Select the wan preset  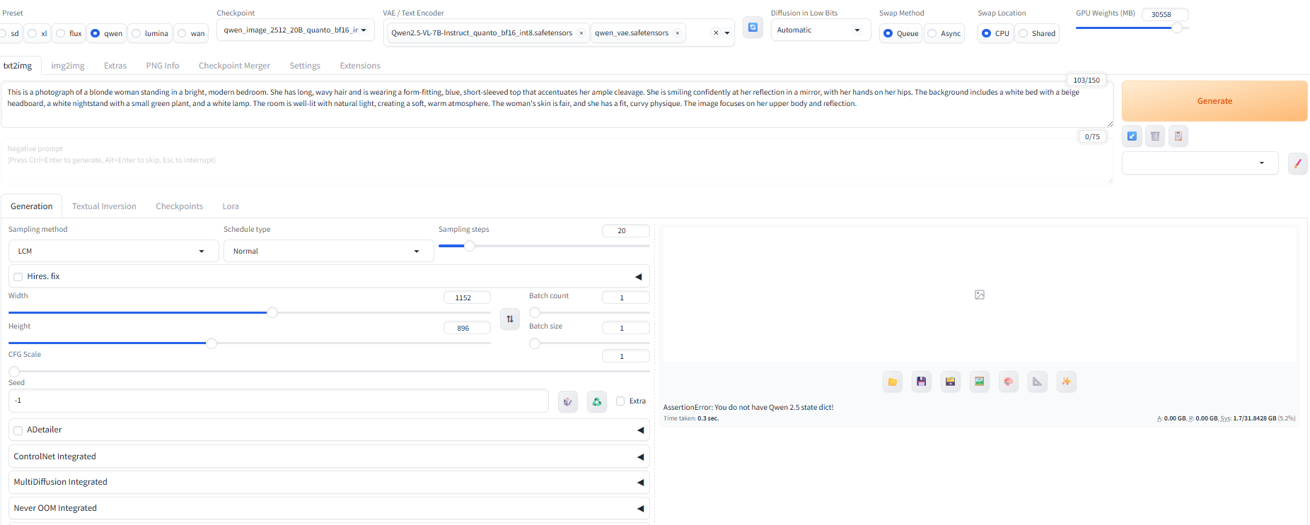191,33
